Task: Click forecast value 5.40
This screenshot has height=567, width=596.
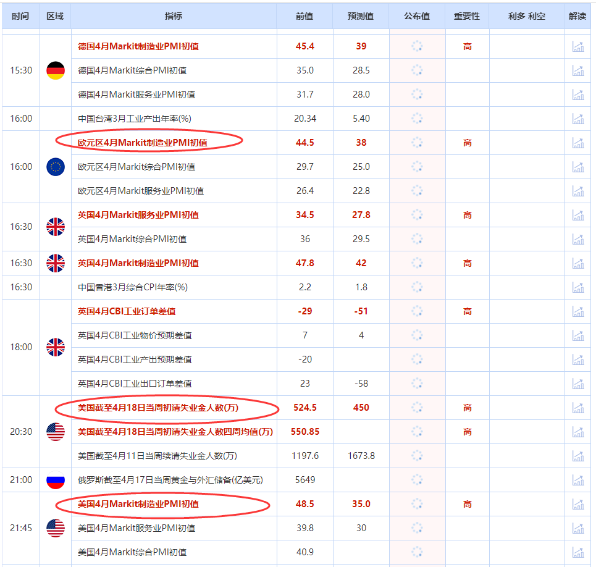Action: click(361, 119)
